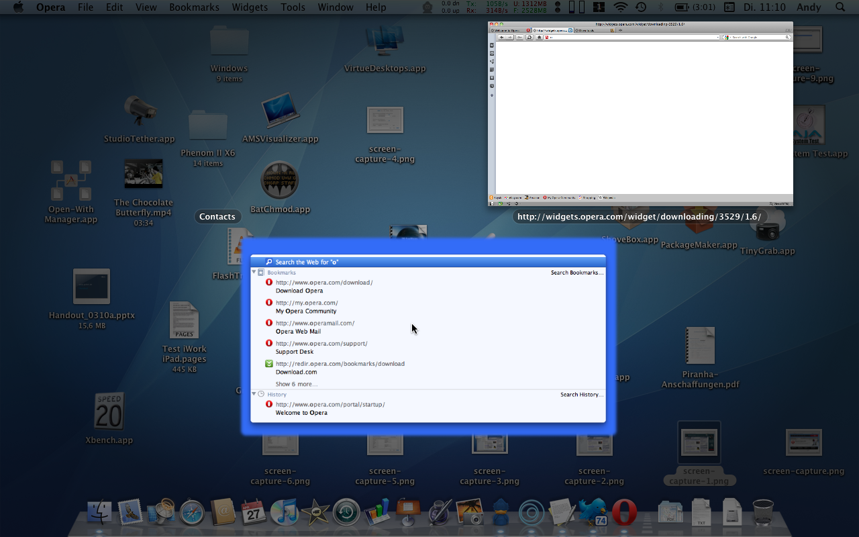Click the reload page icon in Opera's toolbar

pos(529,37)
